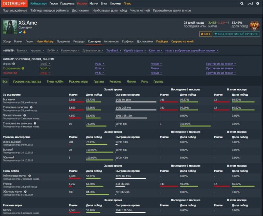This screenshot has height=216, width=263.
Task: Select Типы лобби scenario tab
Action: pos(55,82)
